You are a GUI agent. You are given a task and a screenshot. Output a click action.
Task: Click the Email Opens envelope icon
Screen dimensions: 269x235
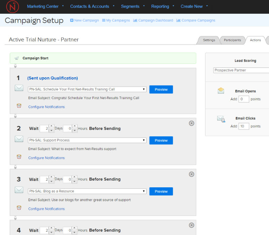coord(221,90)
